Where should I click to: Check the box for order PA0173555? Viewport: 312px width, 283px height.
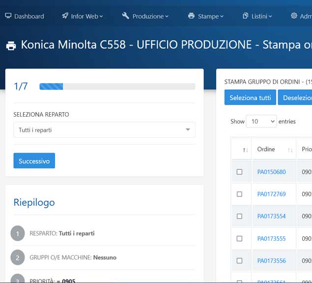point(239,239)
